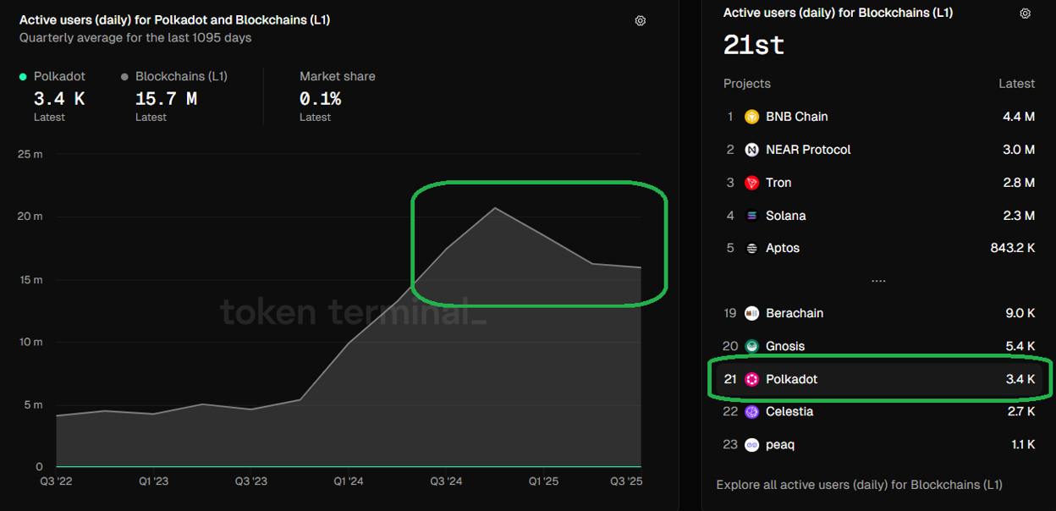The height and width of the screenshot is (511, 1056).
Task: Open the BNB Chain project row
Action: tap(880, 117)
